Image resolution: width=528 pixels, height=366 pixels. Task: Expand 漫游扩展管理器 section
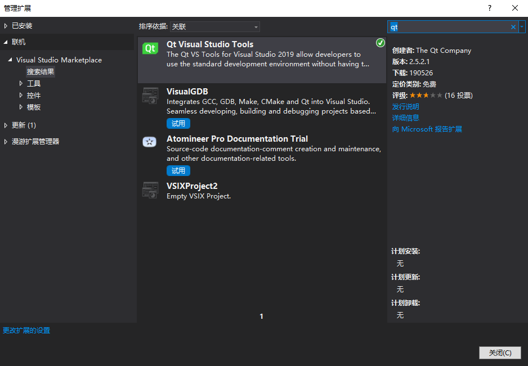6,142
